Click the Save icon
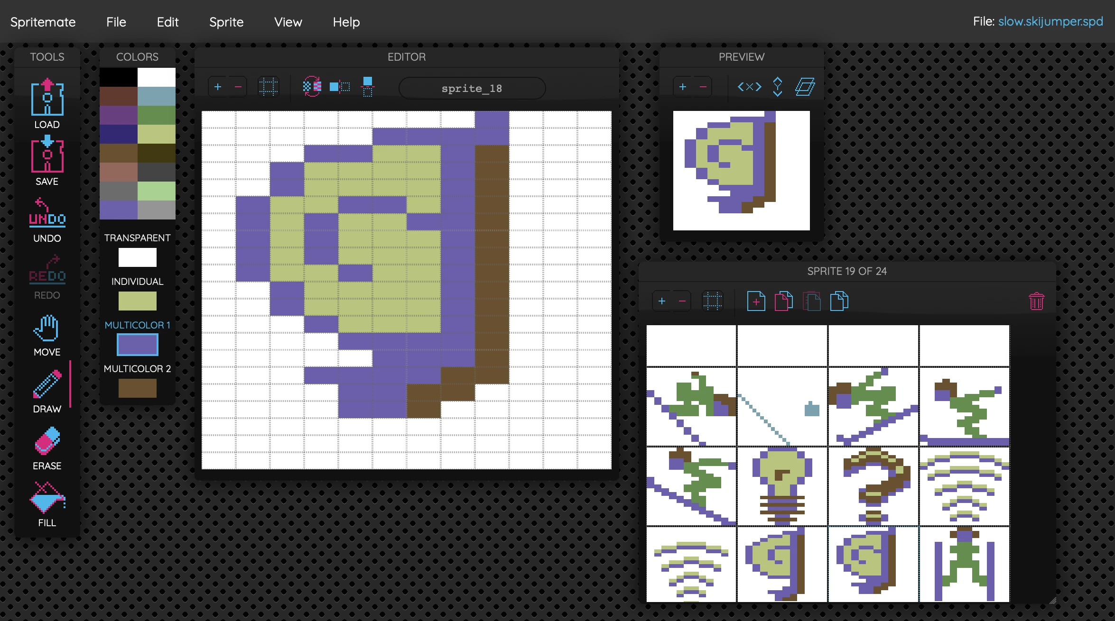This screenshot has height=621, width=1115. [47, 156]
